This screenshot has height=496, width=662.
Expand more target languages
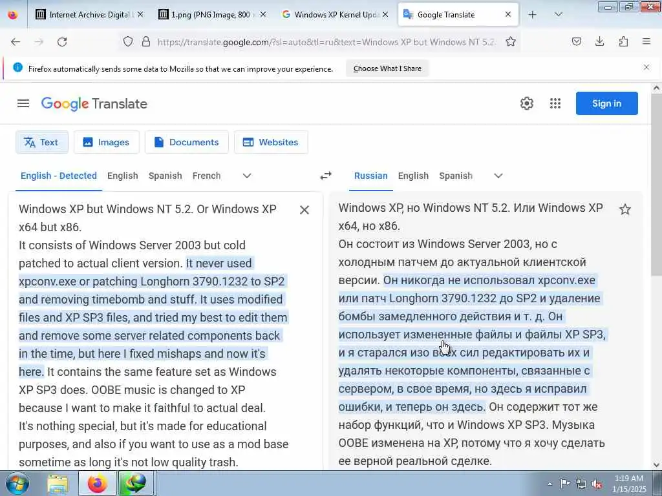pyautogui.click(x=498, y=176)
